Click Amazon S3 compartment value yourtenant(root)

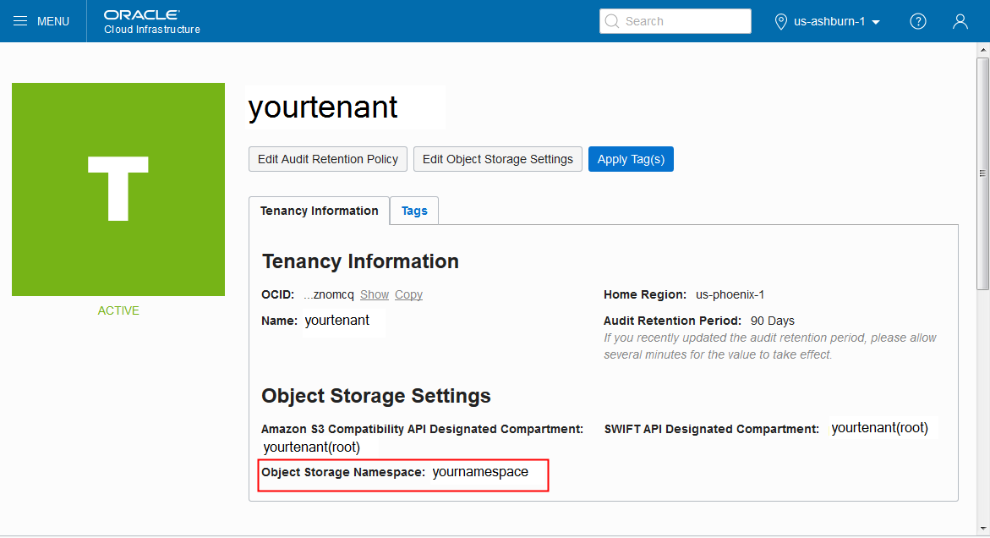[x=312, y=447]
